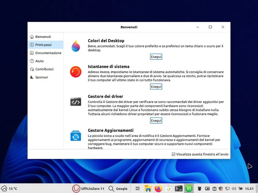Open the clock showing 15.51
The image size is (258, 193).
pos(249,189)
